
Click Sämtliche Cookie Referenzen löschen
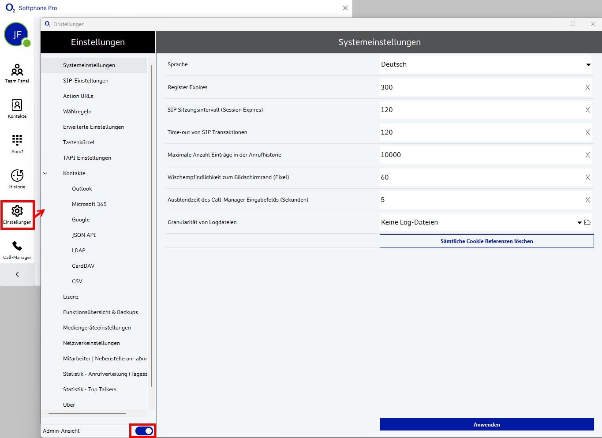[486, 241]
